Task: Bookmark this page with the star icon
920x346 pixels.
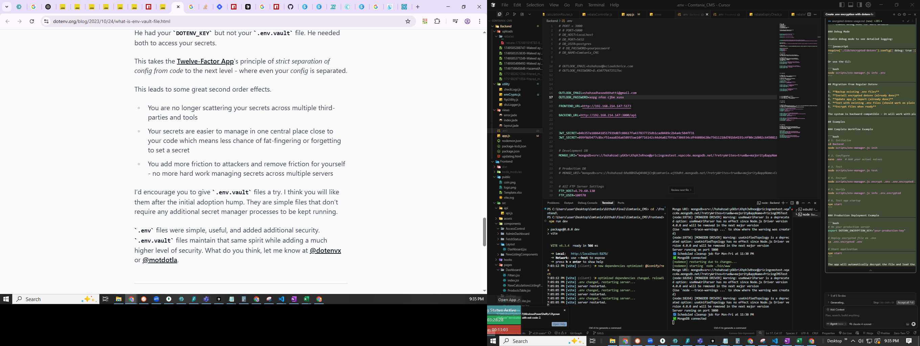Action: (408, 21)
